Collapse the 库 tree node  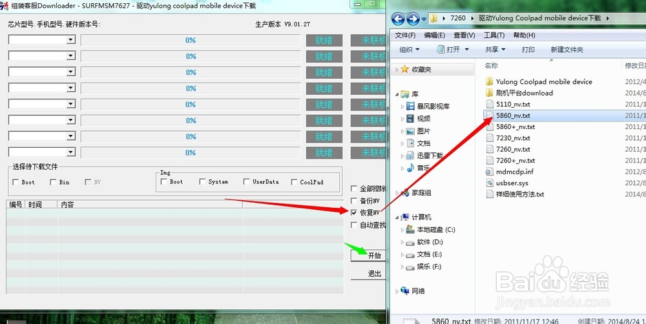pos(397,94)
